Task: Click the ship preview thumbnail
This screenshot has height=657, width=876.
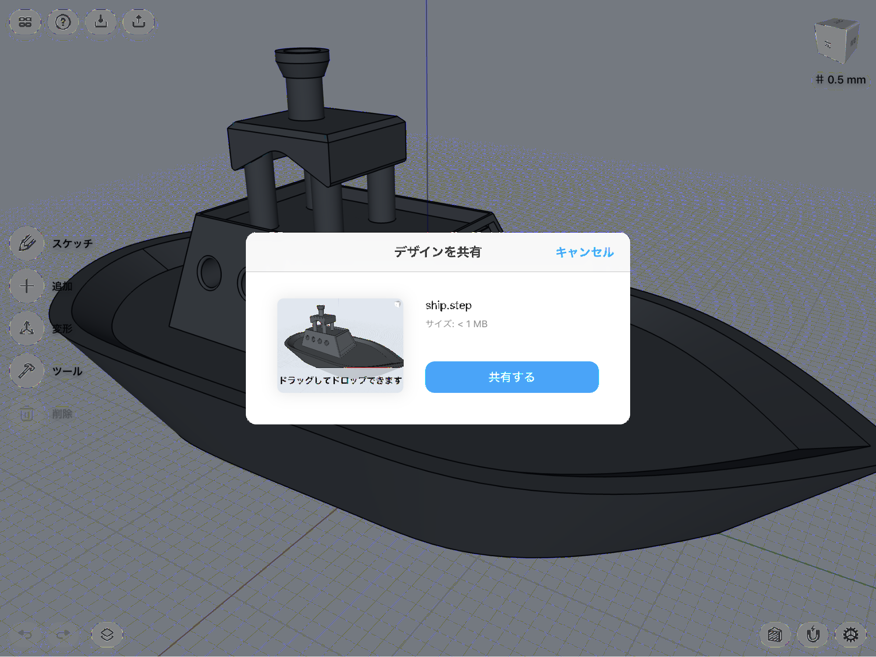Action: (340, 346)
